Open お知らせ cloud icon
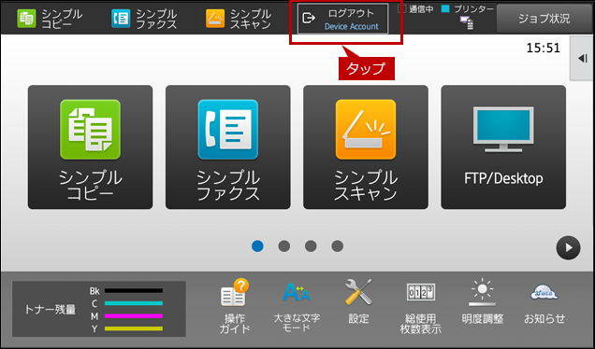This screenshot has height=349, width=595. pos(544,303)
